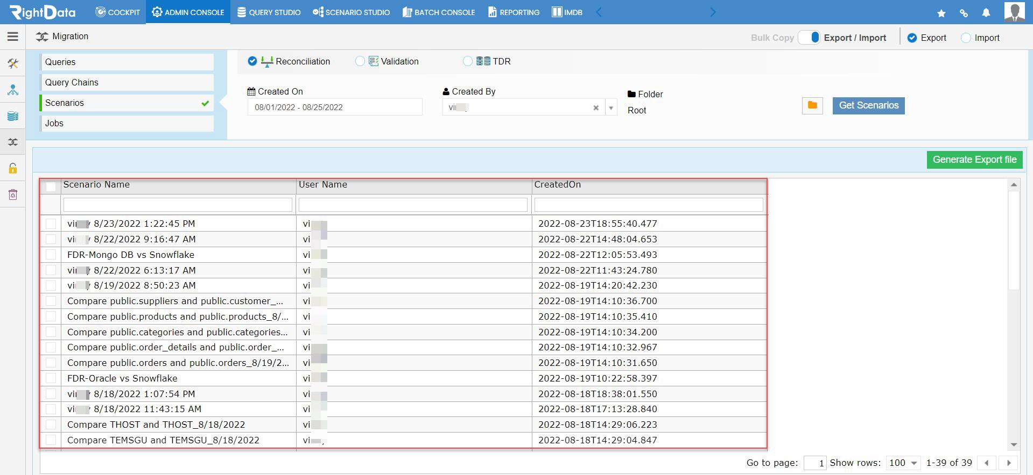Viewport: 1033px width, 475px height.
Task: Click the favorites star icon
Action: tap(941, 13)
